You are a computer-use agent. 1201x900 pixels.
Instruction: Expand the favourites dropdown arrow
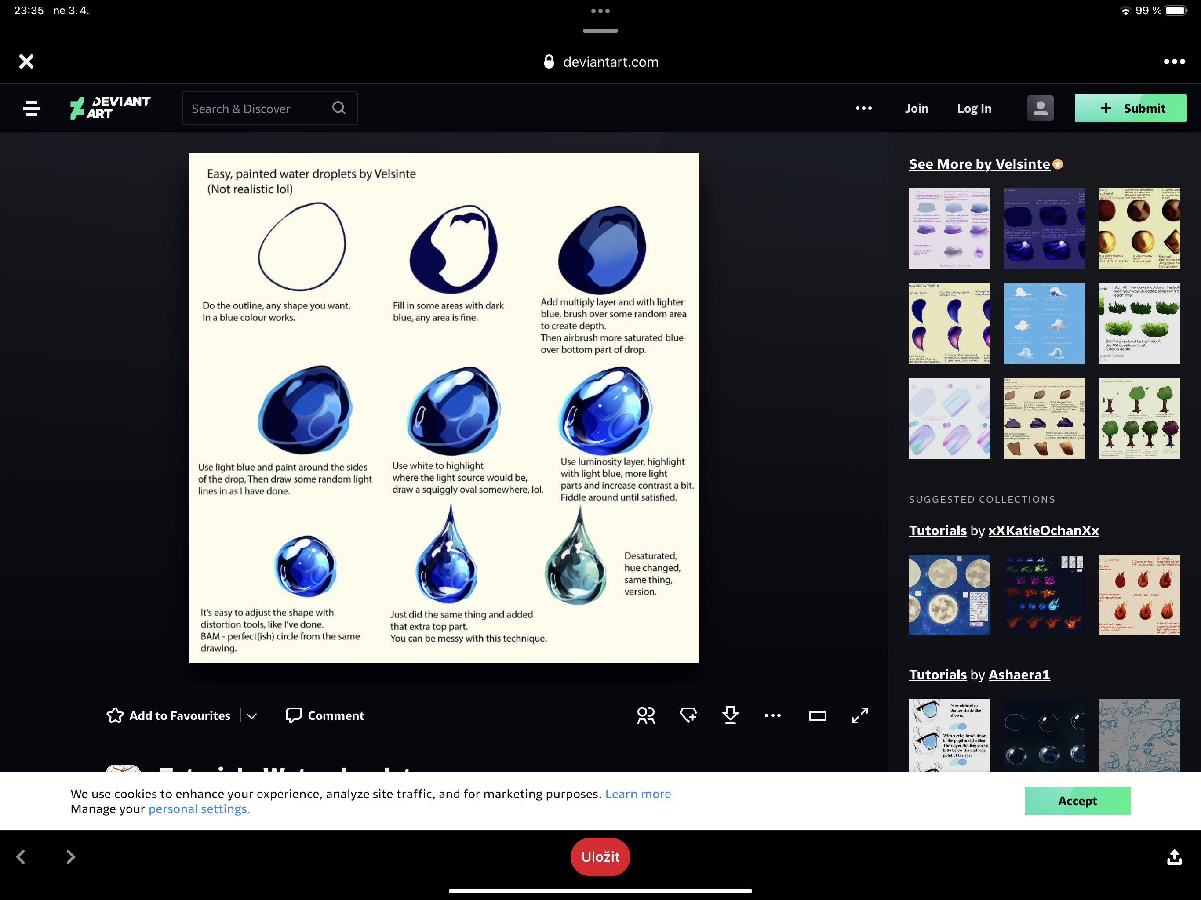(x=251, y=715)
